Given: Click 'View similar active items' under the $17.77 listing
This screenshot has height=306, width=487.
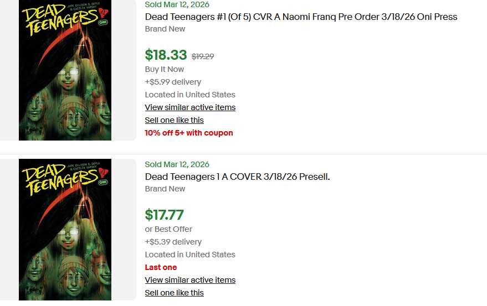Looking at the screenshot, I should pyautogui.click(x=190, y=280).
